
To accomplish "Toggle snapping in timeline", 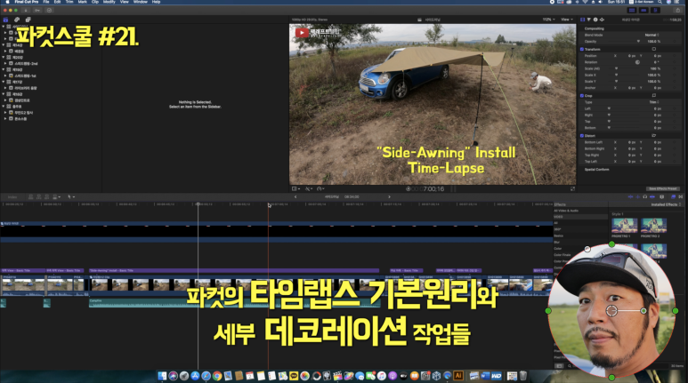I will pyautogui.click(x=652, y=197).
